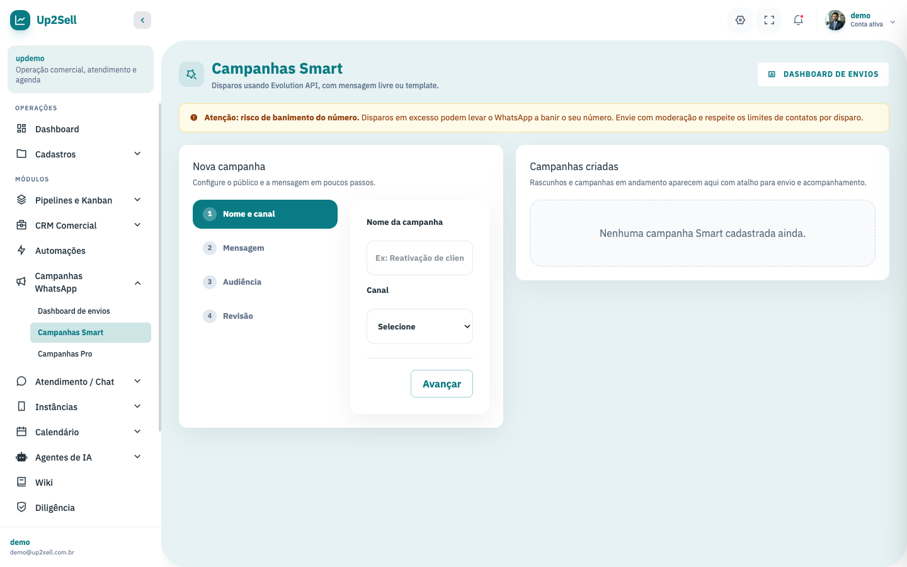
Task: Click the Automações lightning icon
Action: tap(21, 250)
